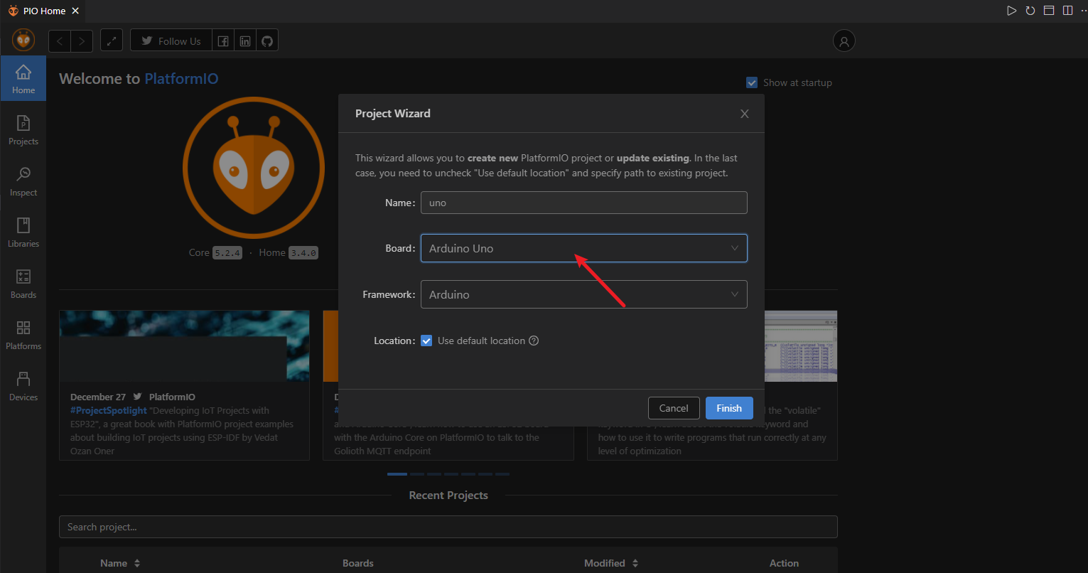Click the PlatformIO link in welcome heading
The width and height of the screenshot is (1088, 573).
point(181,79)
